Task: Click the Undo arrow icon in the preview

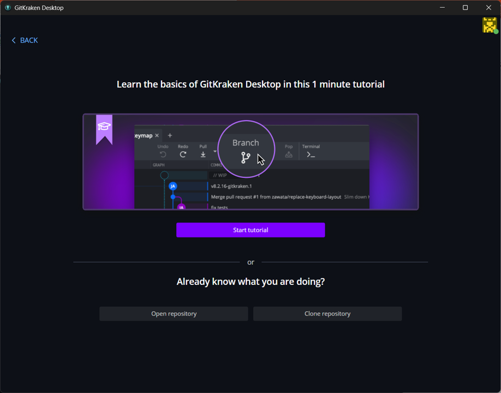Action: [163, 154]
